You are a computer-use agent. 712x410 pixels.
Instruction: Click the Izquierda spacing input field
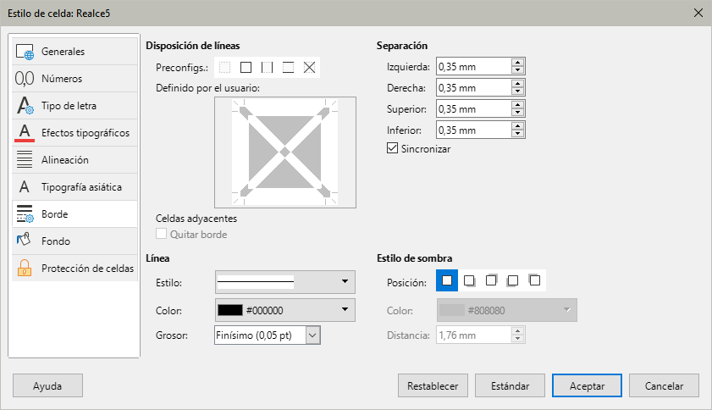(473, 66)
